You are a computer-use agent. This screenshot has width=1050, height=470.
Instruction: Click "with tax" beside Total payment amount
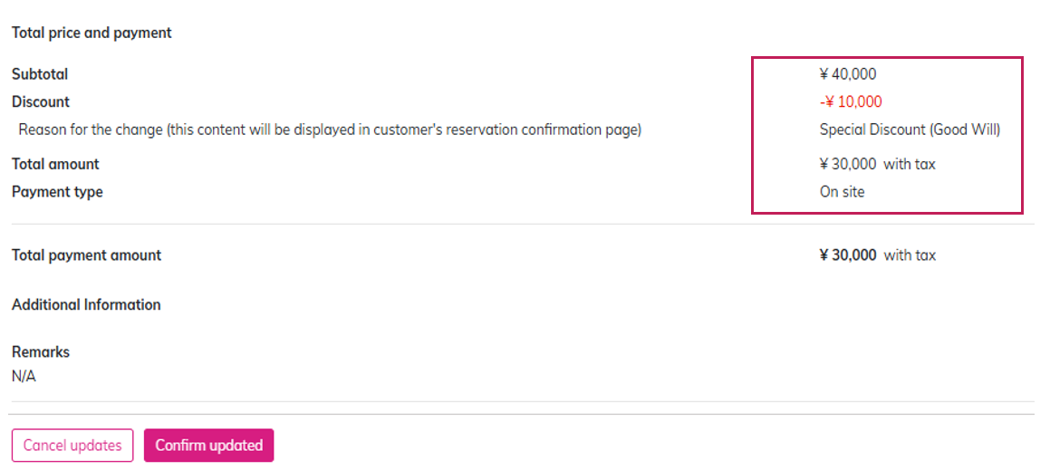coord(910,255)
